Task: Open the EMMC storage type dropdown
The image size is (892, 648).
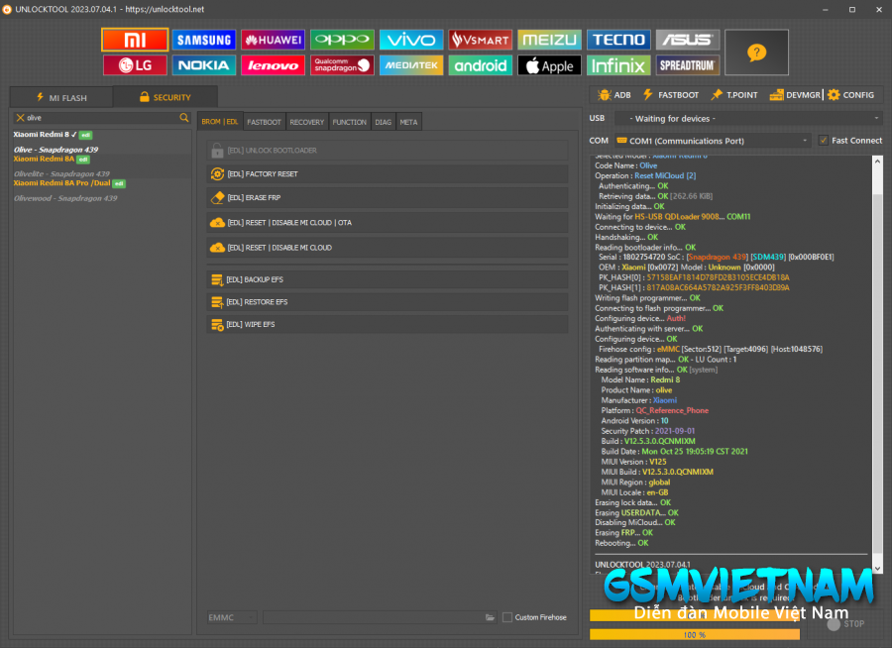Action: coord(232,617)
